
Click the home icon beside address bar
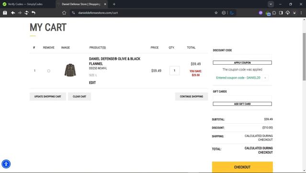(64, 13)
